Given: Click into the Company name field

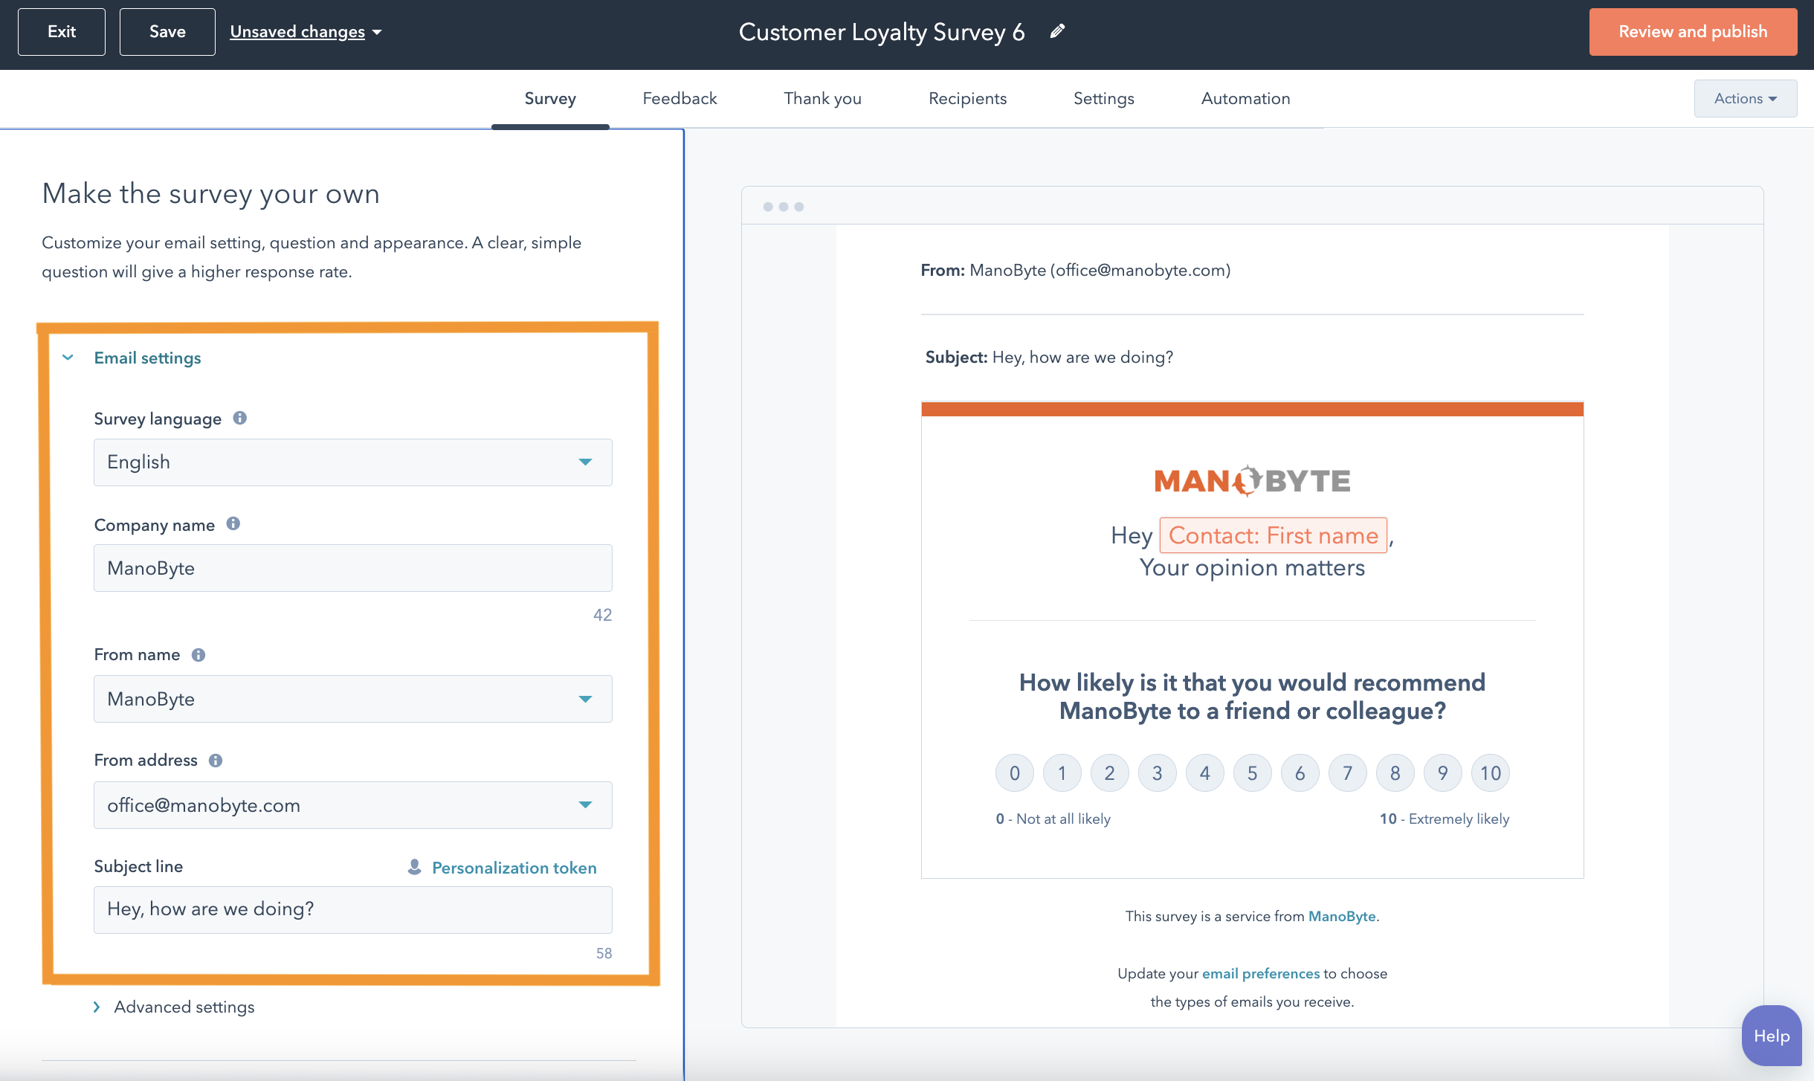Looking at the screenshot, I should tap(352, 568).
